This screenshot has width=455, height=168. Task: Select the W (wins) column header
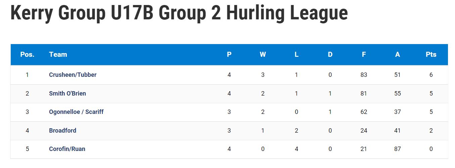(x=263, y=54)
